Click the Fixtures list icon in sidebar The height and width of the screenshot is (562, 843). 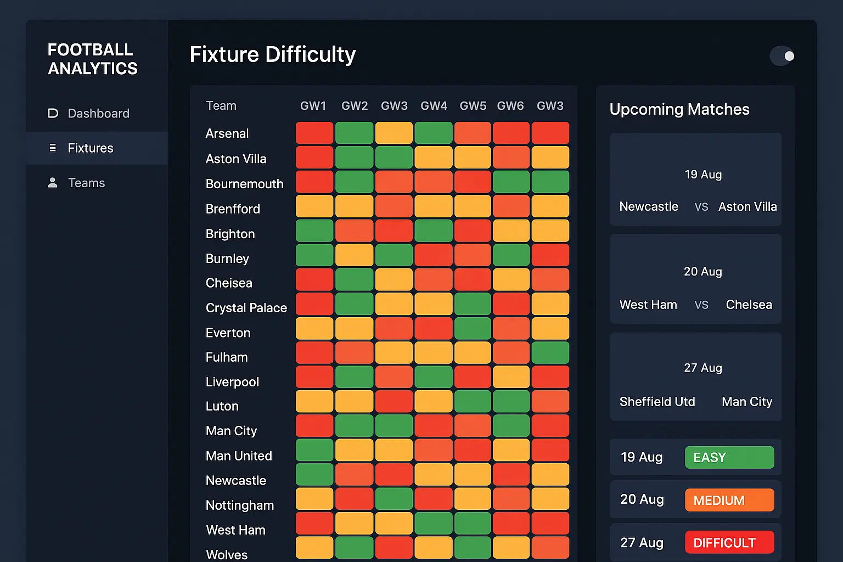click(53, 148)
